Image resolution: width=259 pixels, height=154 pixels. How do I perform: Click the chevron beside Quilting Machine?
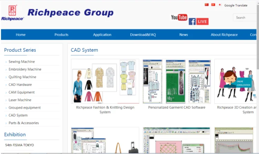coord(6,77)
